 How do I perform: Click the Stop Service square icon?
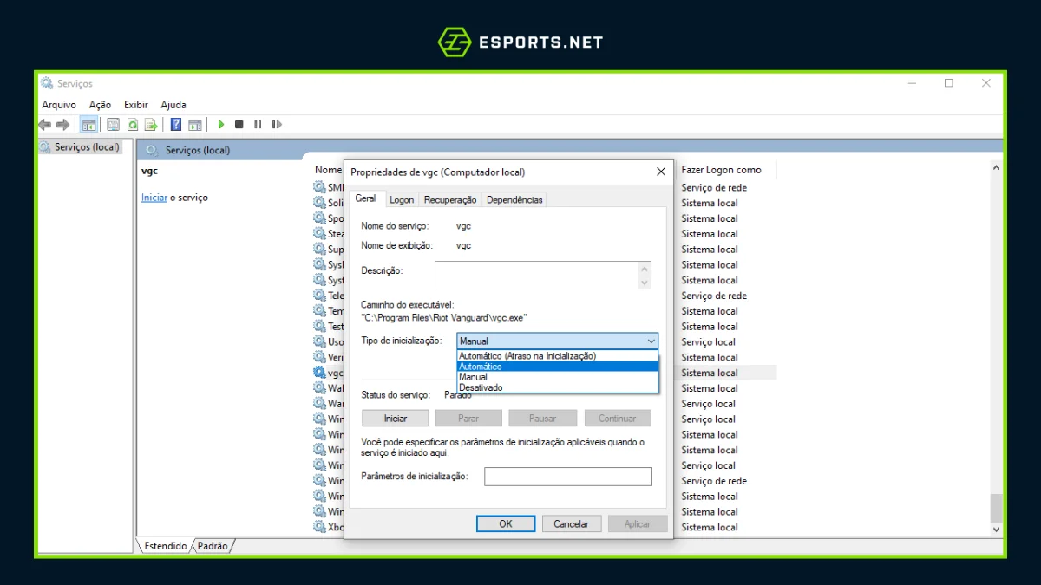click(239, 125)
